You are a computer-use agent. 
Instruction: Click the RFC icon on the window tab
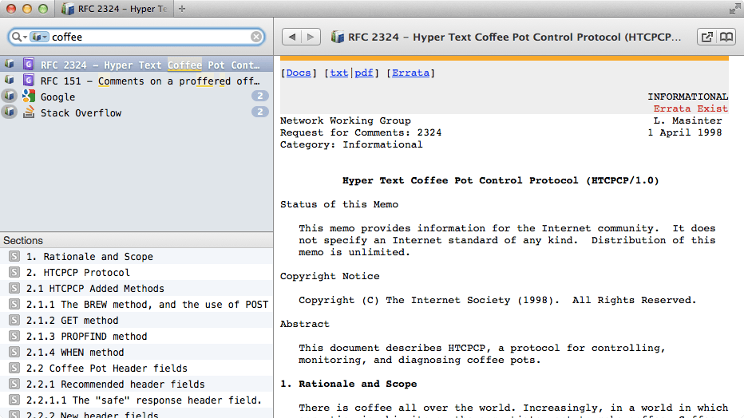68,9
